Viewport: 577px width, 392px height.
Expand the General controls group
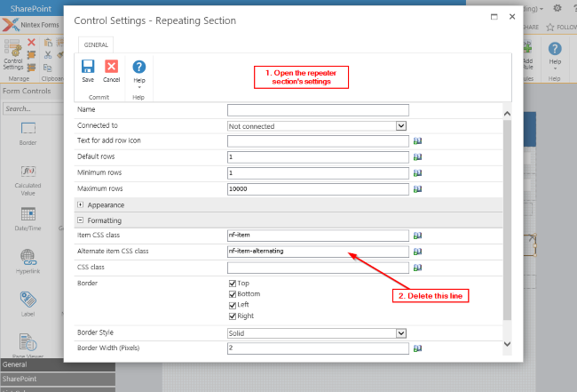[58, 364]
